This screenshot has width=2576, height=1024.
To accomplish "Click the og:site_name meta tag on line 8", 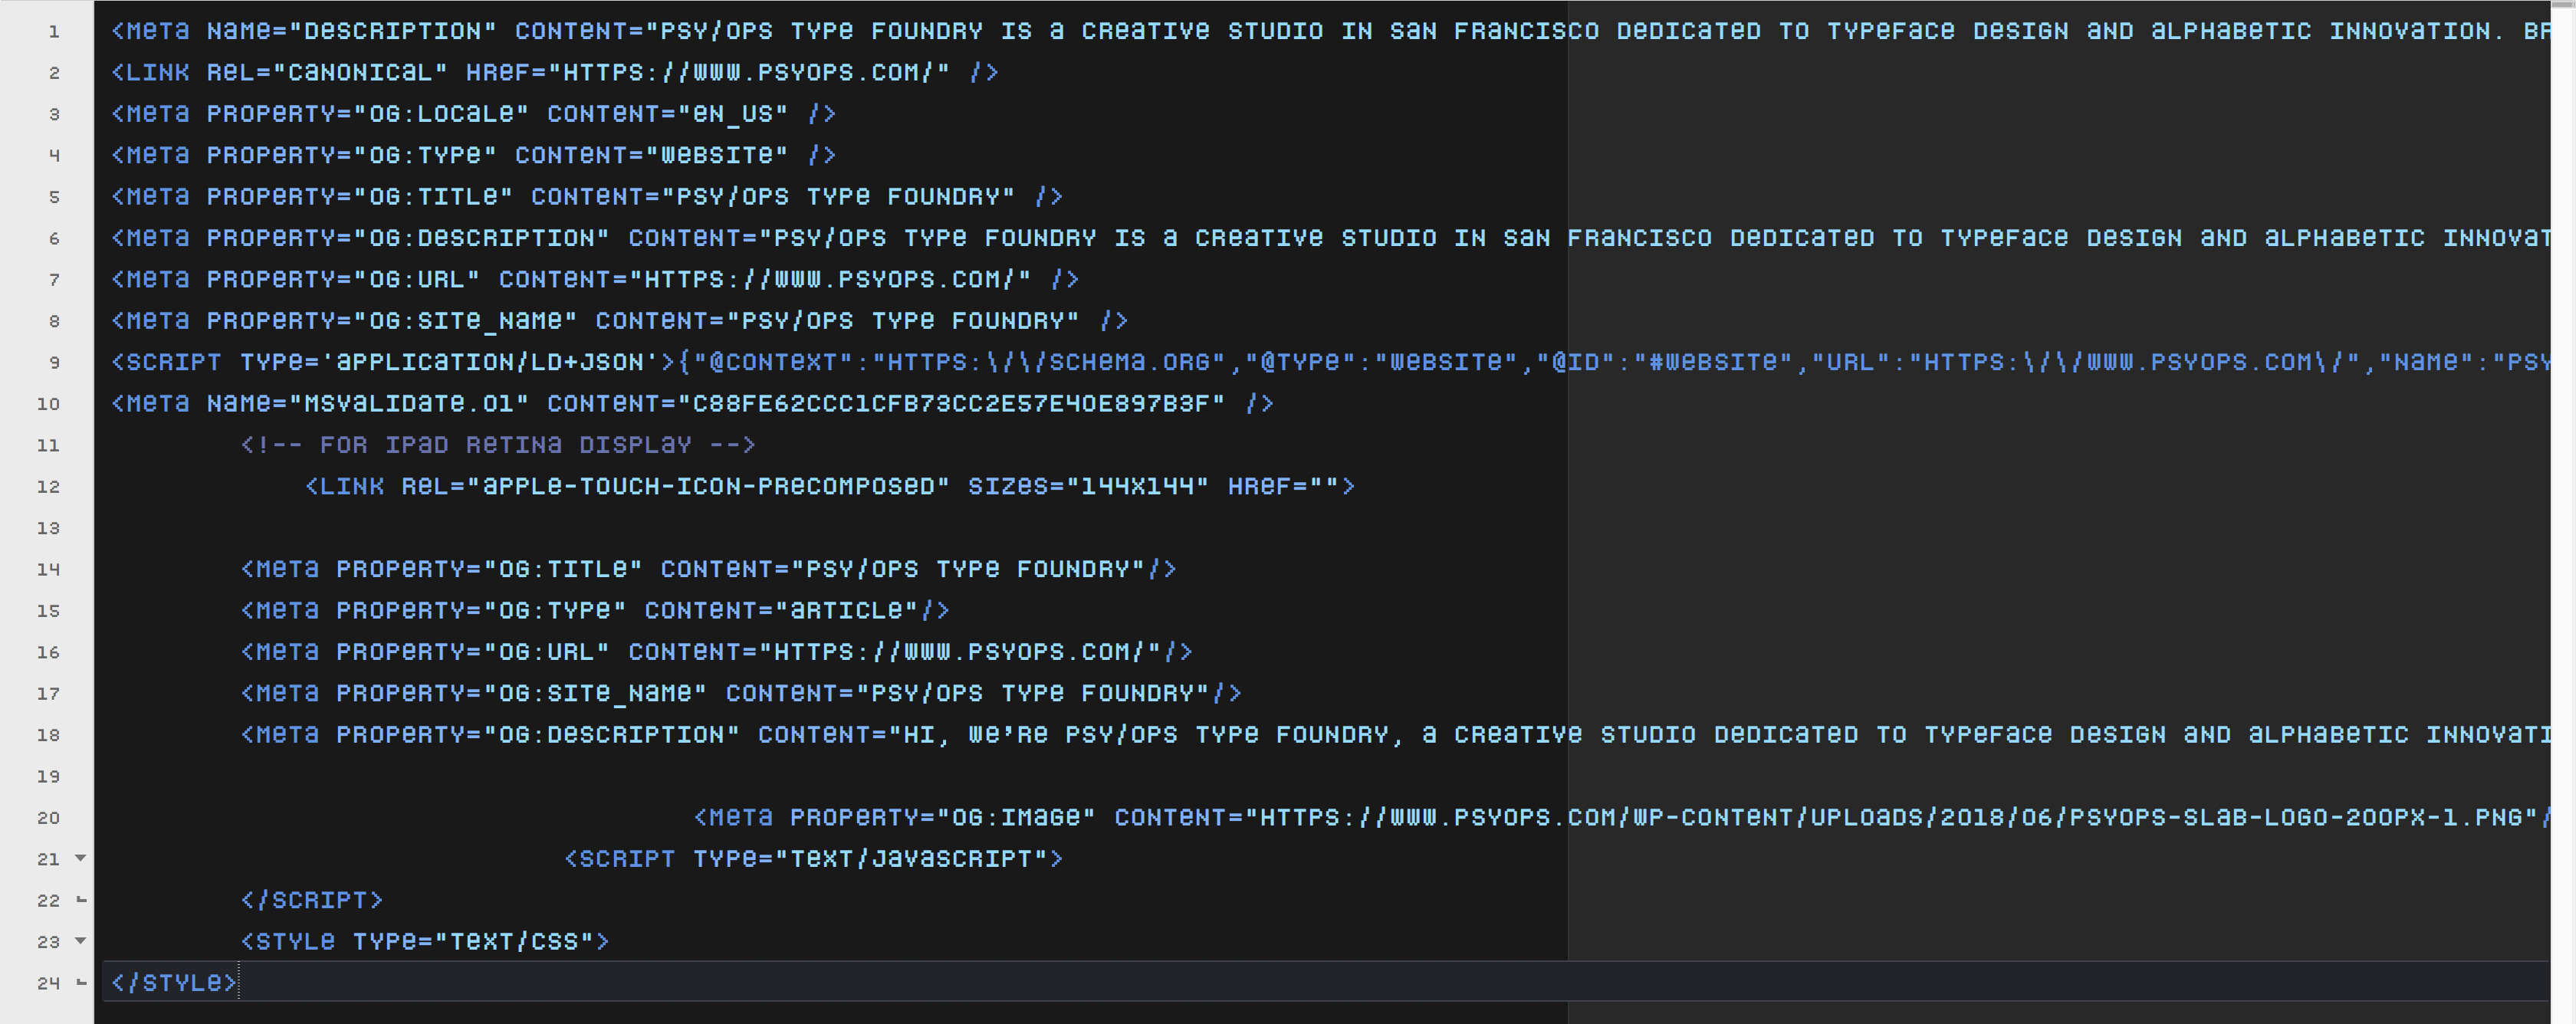I will (620, 321).
